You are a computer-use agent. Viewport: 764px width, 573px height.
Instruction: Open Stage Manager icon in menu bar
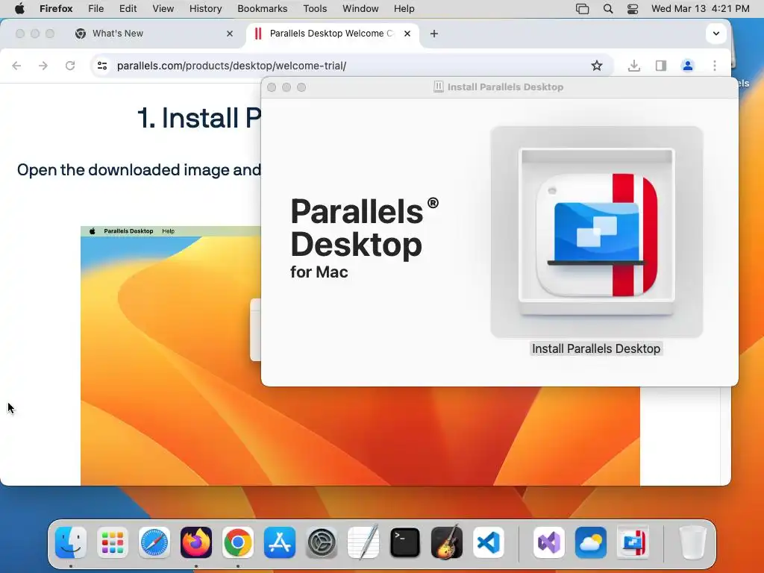(582, 9)
